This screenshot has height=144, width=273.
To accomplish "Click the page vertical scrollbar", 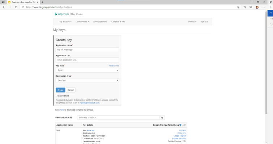I will pos(266,63).
